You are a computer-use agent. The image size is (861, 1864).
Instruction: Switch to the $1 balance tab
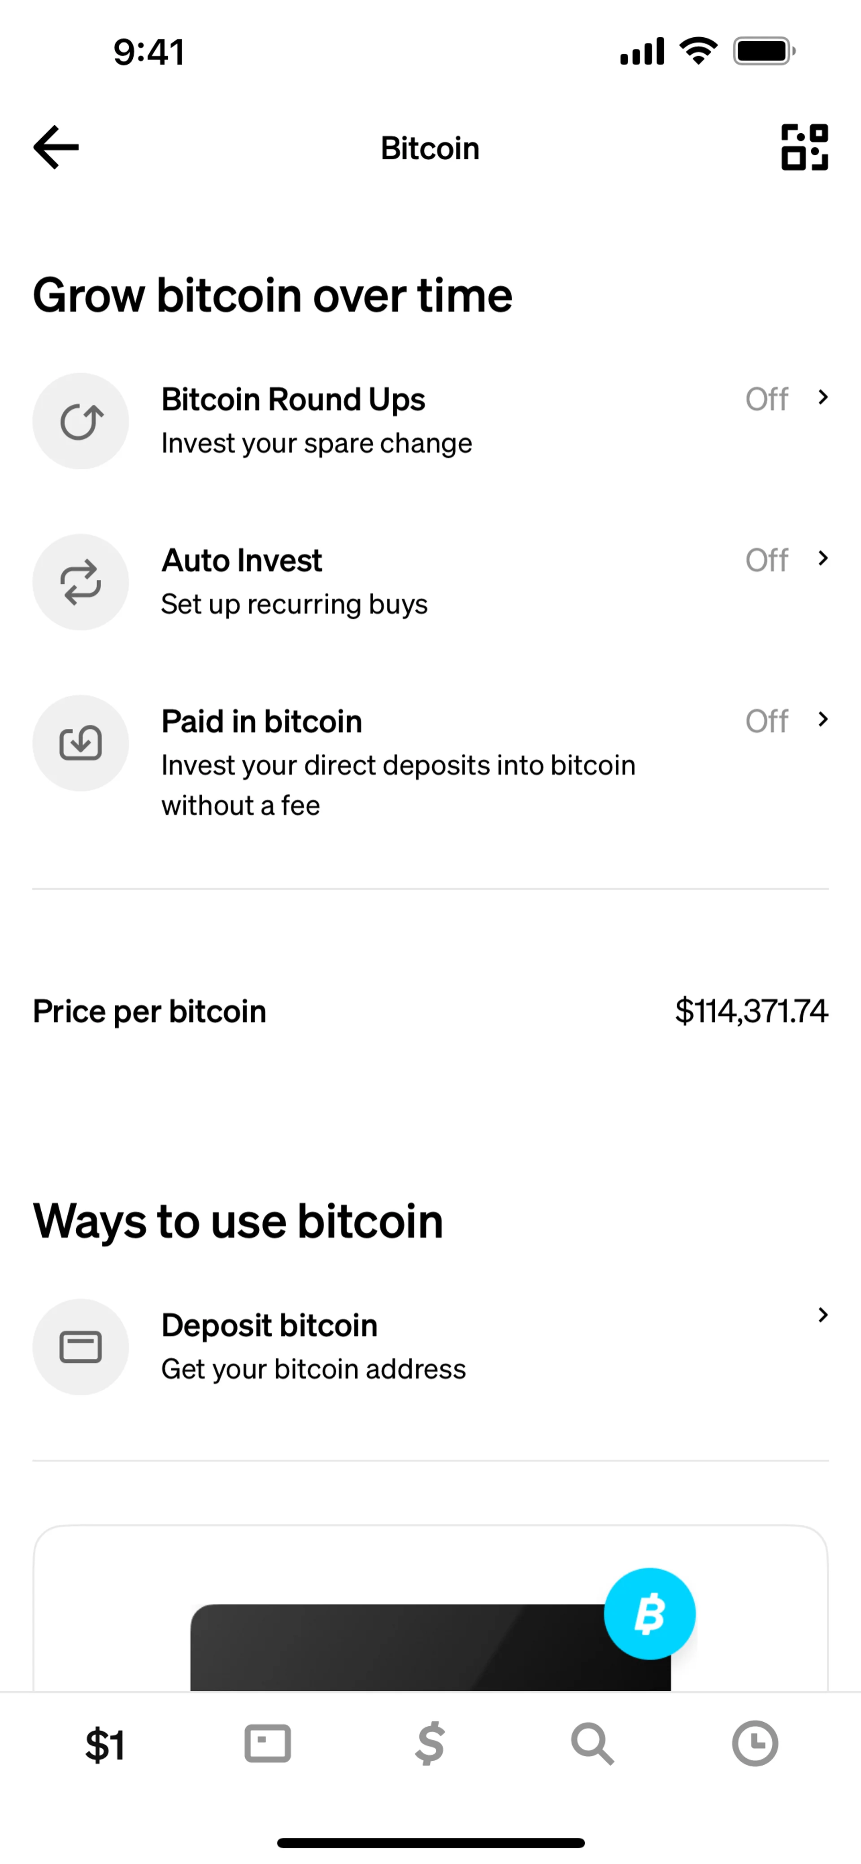105,1745
